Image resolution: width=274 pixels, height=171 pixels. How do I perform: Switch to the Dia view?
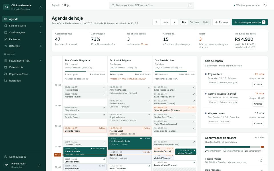(x=184, y=22)
